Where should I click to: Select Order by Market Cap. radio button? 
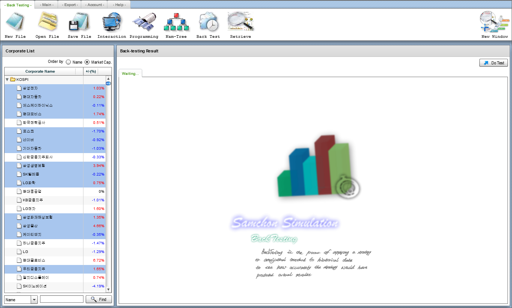coord(87,62)
